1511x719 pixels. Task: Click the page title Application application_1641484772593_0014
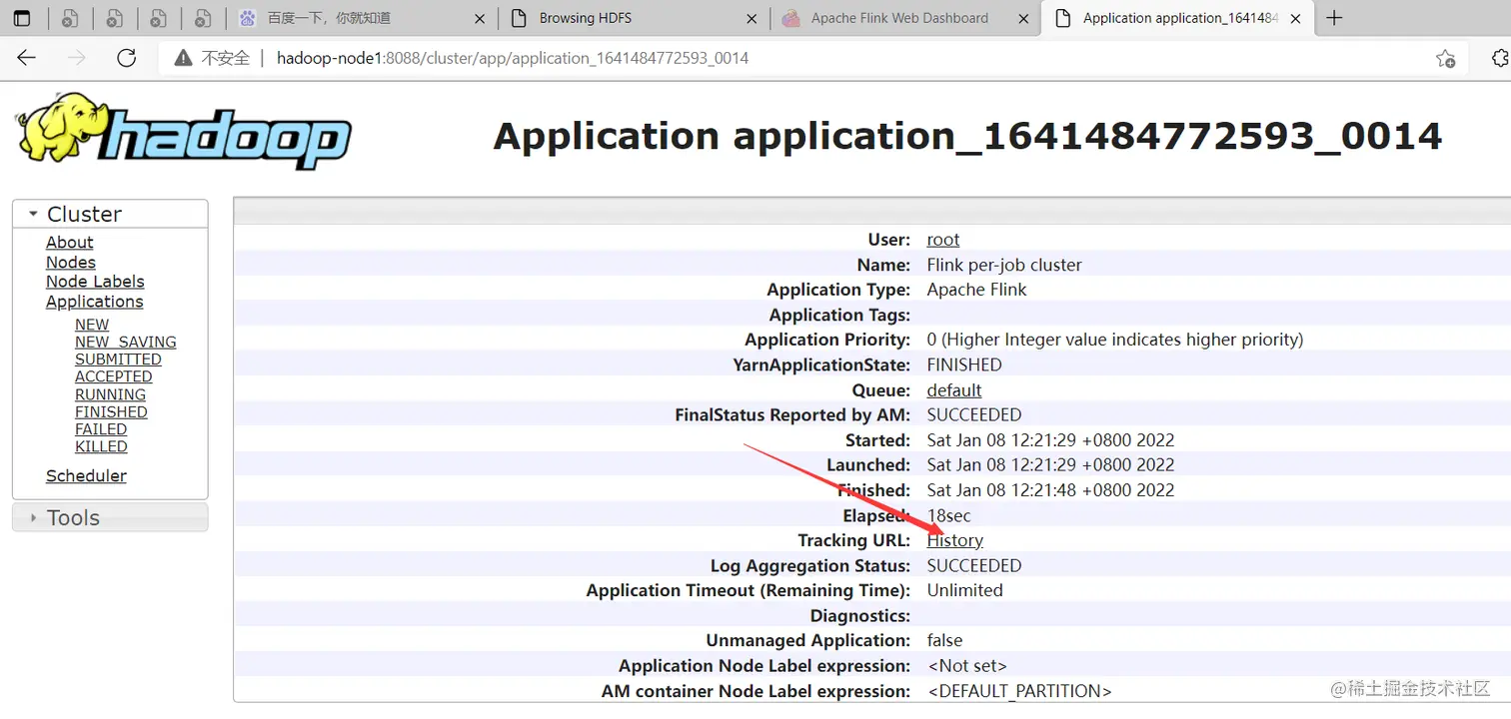click(967, 136)
